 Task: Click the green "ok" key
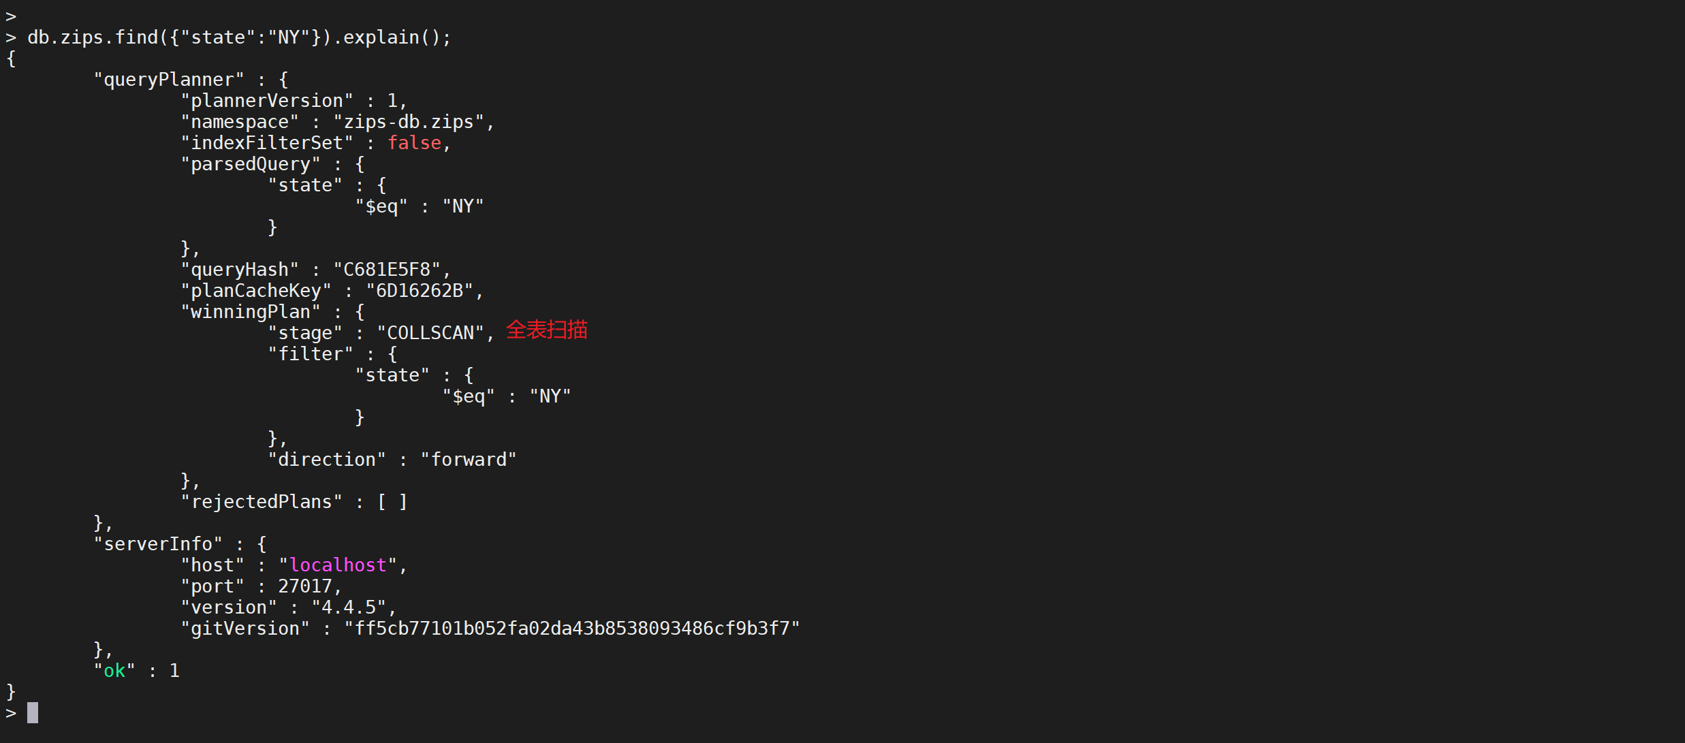[x=114, y=671]
